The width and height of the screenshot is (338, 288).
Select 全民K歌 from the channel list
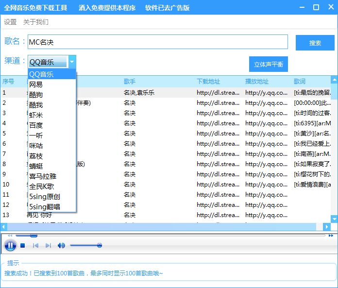[x=52, y=186]
